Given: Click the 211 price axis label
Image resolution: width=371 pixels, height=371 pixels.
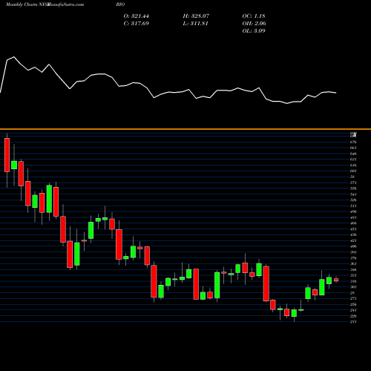Looking at the screenshot, I should coord(353,321).
